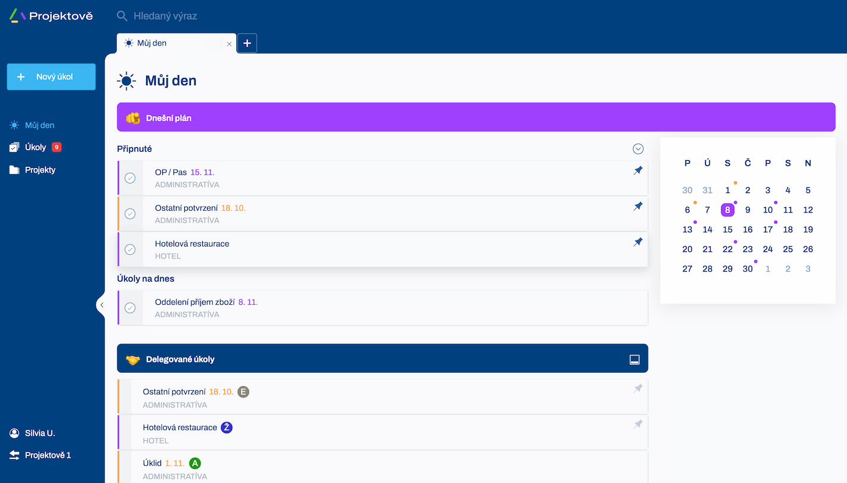Click the Úkoly badge showing 9

pyautogui.click(x=57, y=147)
